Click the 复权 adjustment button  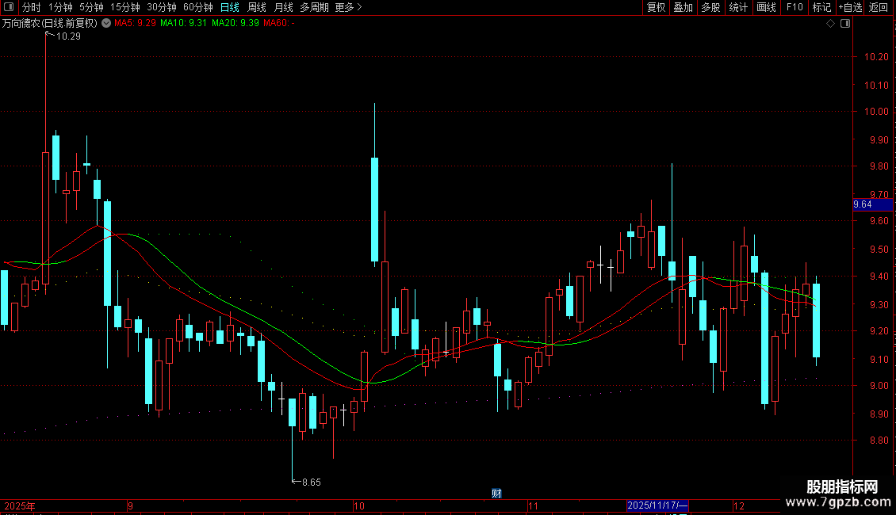(x=656, y=7)
